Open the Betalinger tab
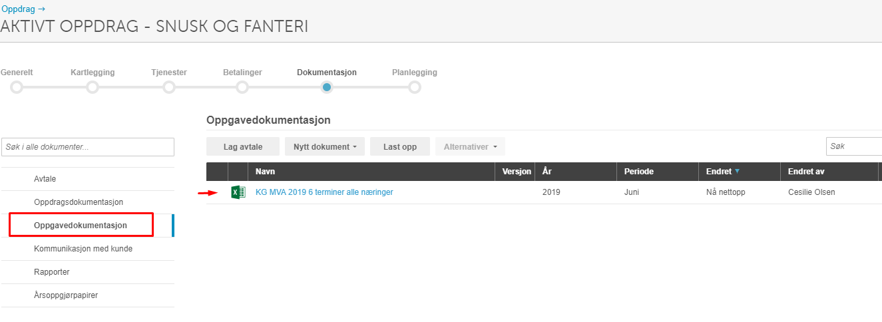882x322 pixels. [x=242, y=73]
